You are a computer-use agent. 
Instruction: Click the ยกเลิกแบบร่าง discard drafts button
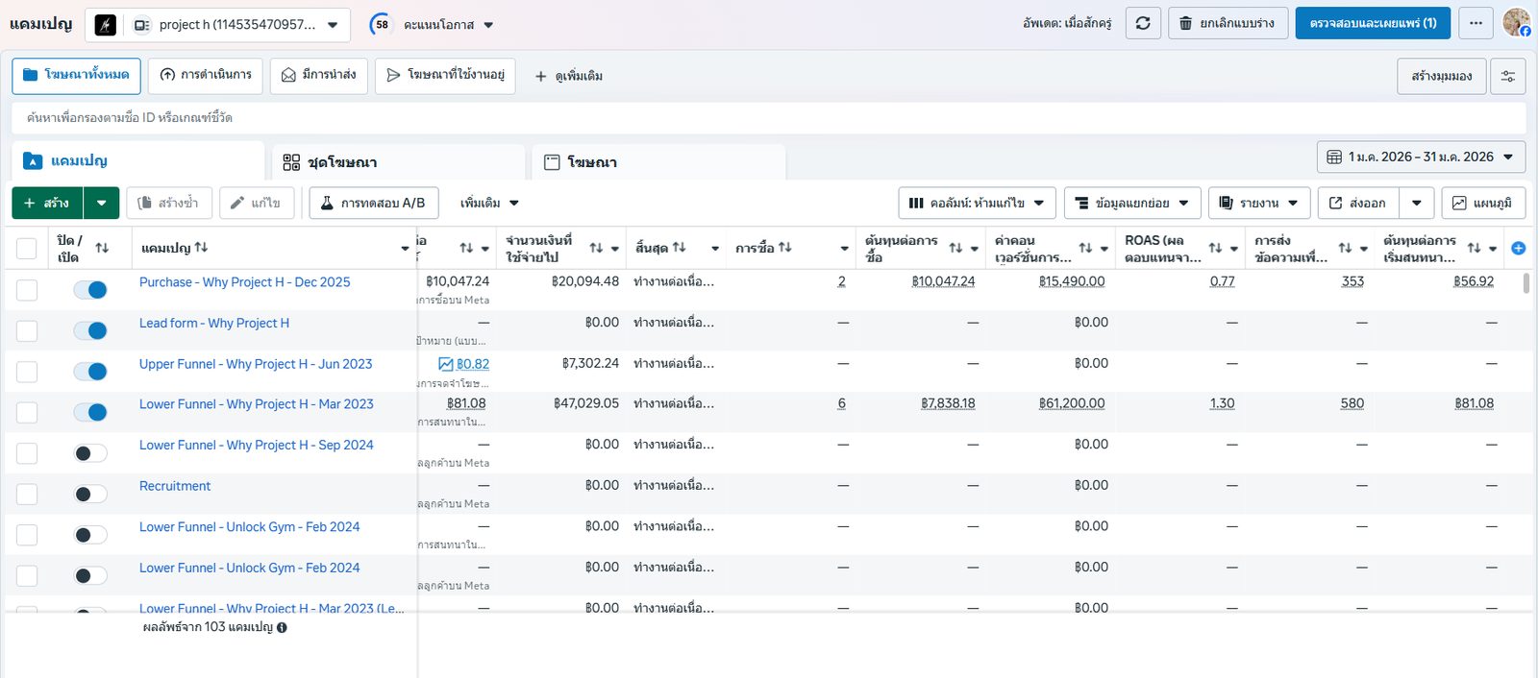tap(1228, 23)
